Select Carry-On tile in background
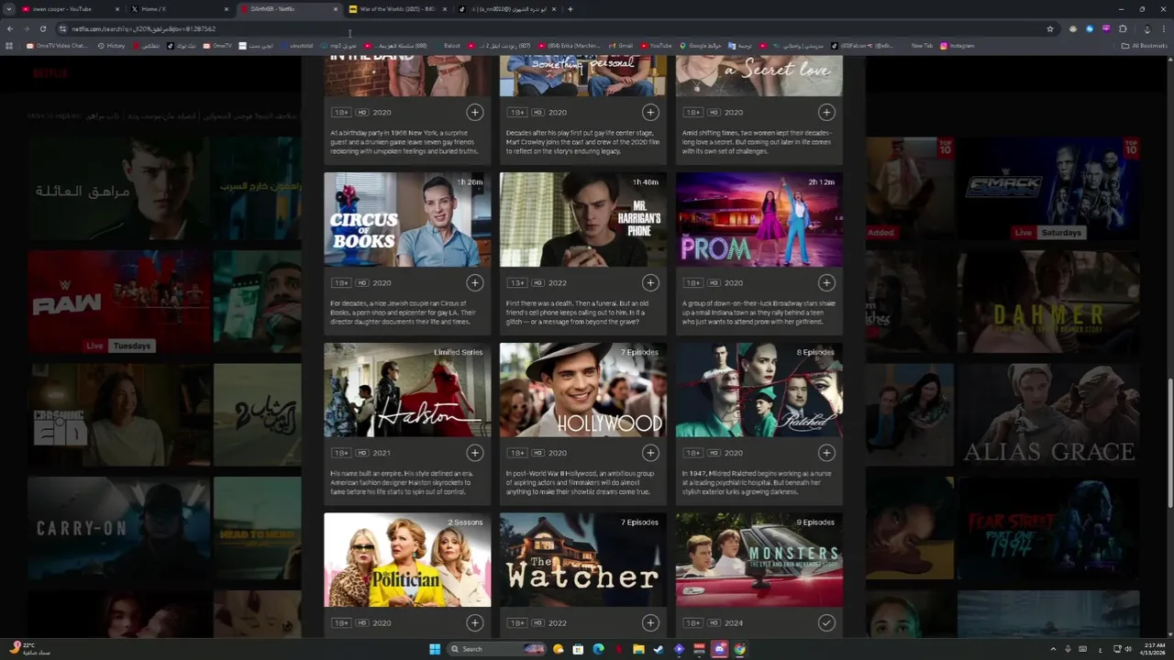The image size is (1174, 660). (118, 528)
